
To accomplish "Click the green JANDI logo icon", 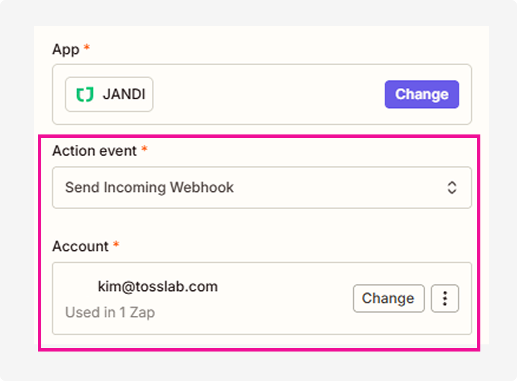I will coord(85,95).
